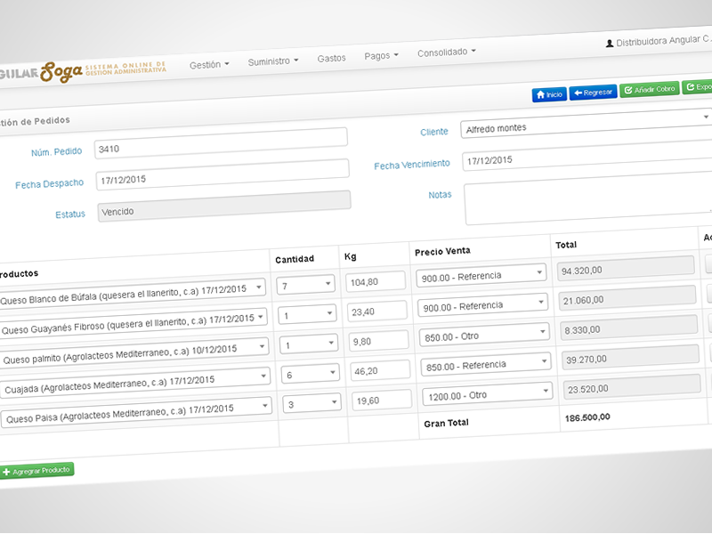Open the Cliente dropdown showing Alfredo montes
This screenshot has width=712, height=534.
pos(585,125)
